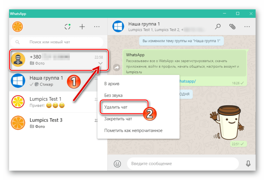Record voice message with microphone icon
Screen dimensions: 265x180
(x=248, y=164)
